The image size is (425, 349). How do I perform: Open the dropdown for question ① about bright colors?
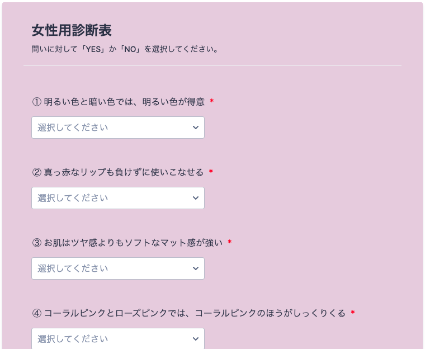117,128
